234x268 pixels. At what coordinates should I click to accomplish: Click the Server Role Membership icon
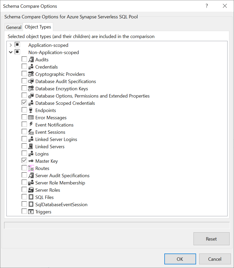pyautogui.click(x=31, y=183)
